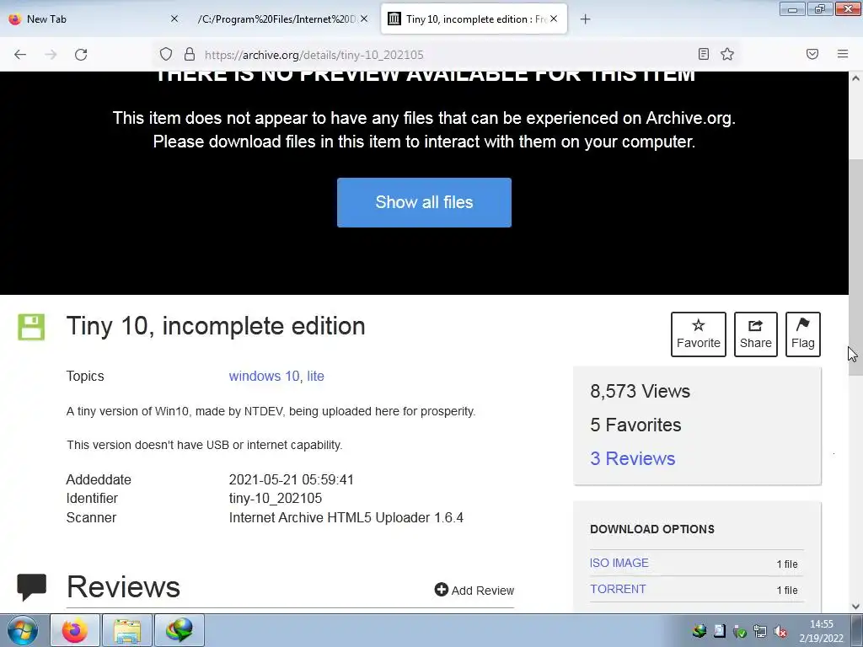The height and width of the screenshot is (647, 863).
Task: Click Add Review
Action: (x=474, y=590)
